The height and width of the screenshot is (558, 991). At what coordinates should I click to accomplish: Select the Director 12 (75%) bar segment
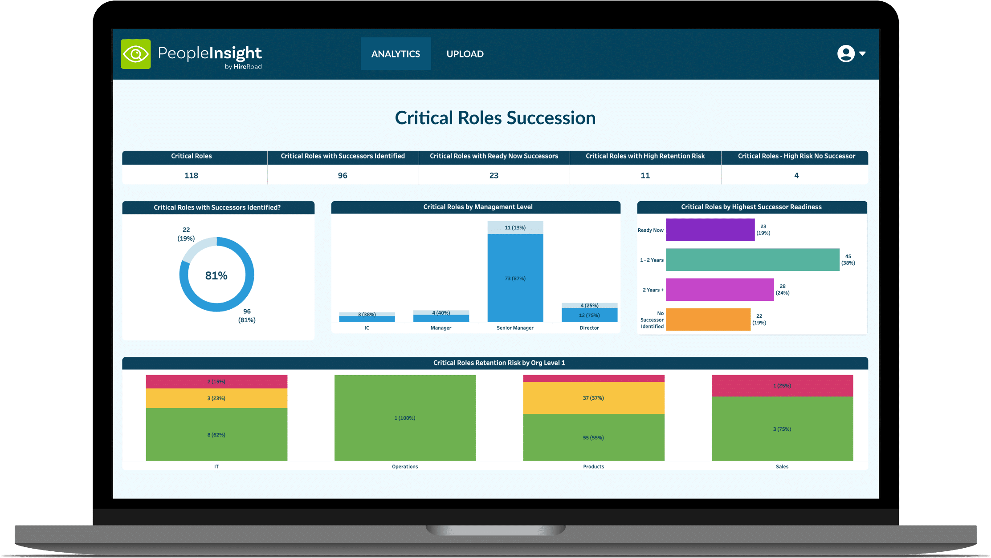click(x=589, y=315)
